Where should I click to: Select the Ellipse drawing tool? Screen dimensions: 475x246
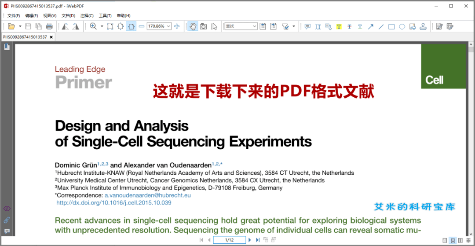pyautogui.click(x=402, y=26)
